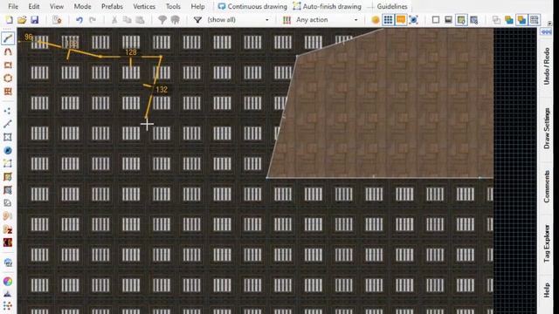This screenshot has width=559, height=314.
Task: Open the View menu
Action: pos(56,6)
